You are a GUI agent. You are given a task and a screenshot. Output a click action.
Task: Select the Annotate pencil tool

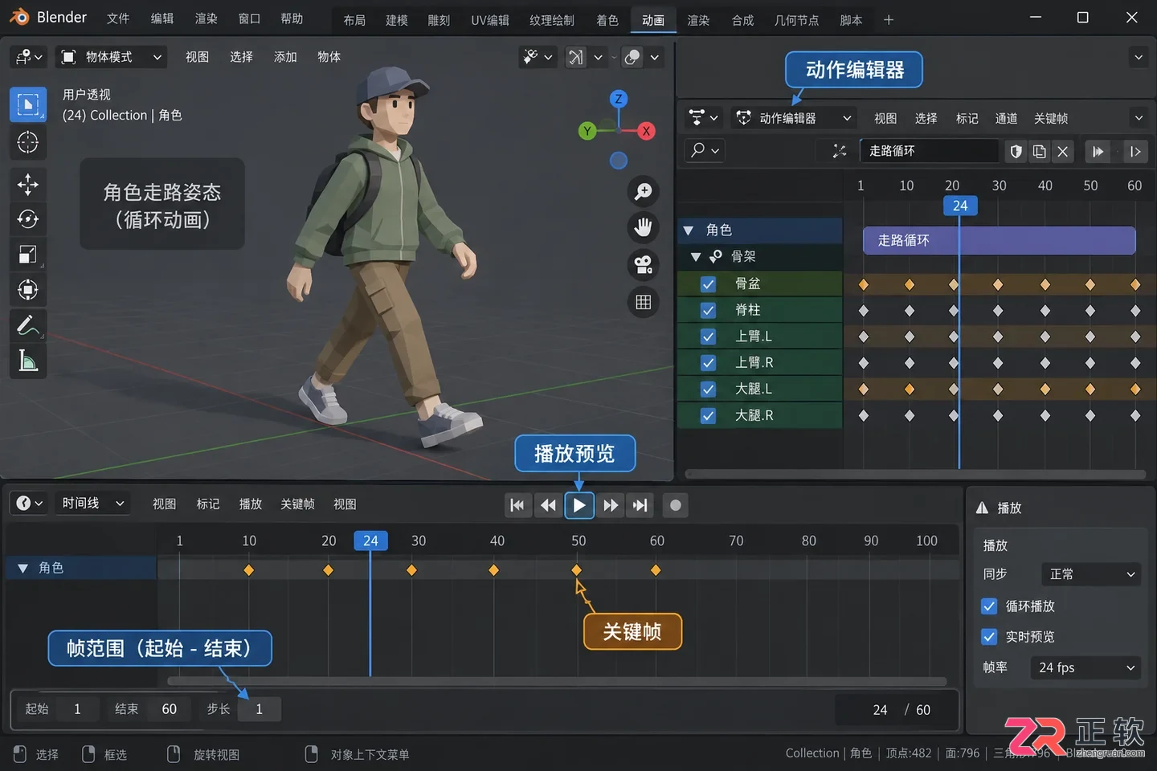tap(28, 325)
